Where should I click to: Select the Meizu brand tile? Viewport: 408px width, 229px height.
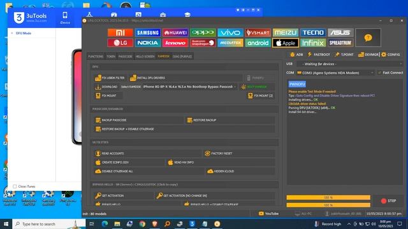pos(286,32)
